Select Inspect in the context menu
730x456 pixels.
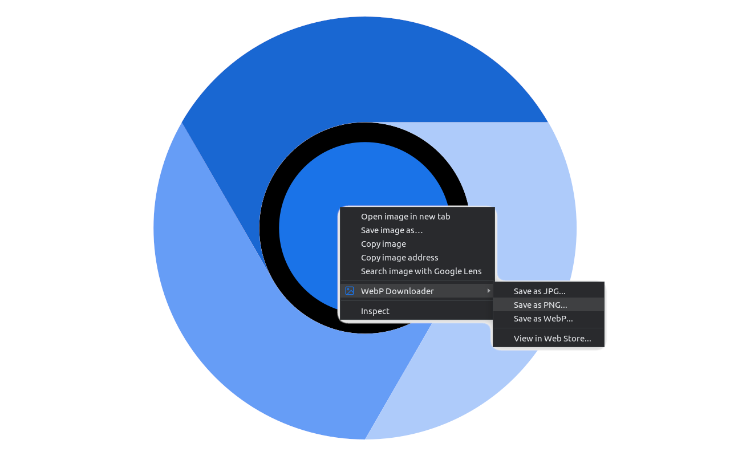click(x=417, y=311)
